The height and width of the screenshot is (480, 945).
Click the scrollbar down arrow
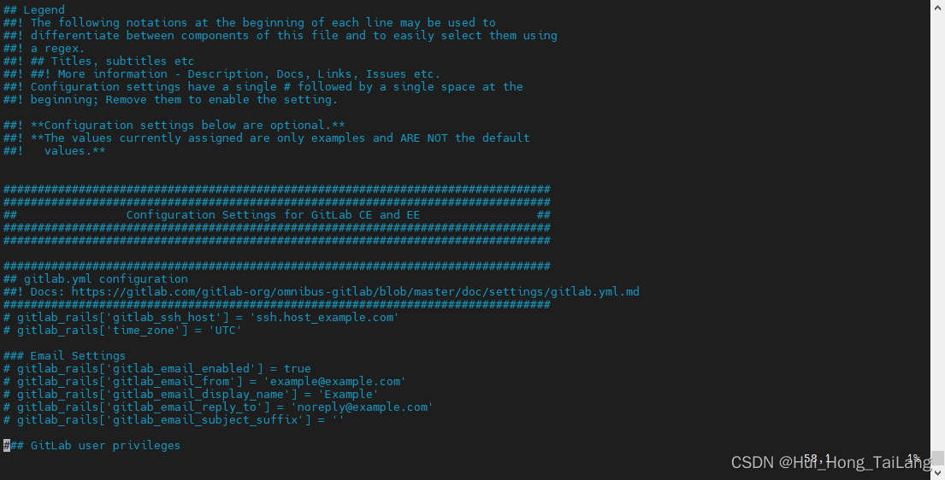[x=937, y=473]
